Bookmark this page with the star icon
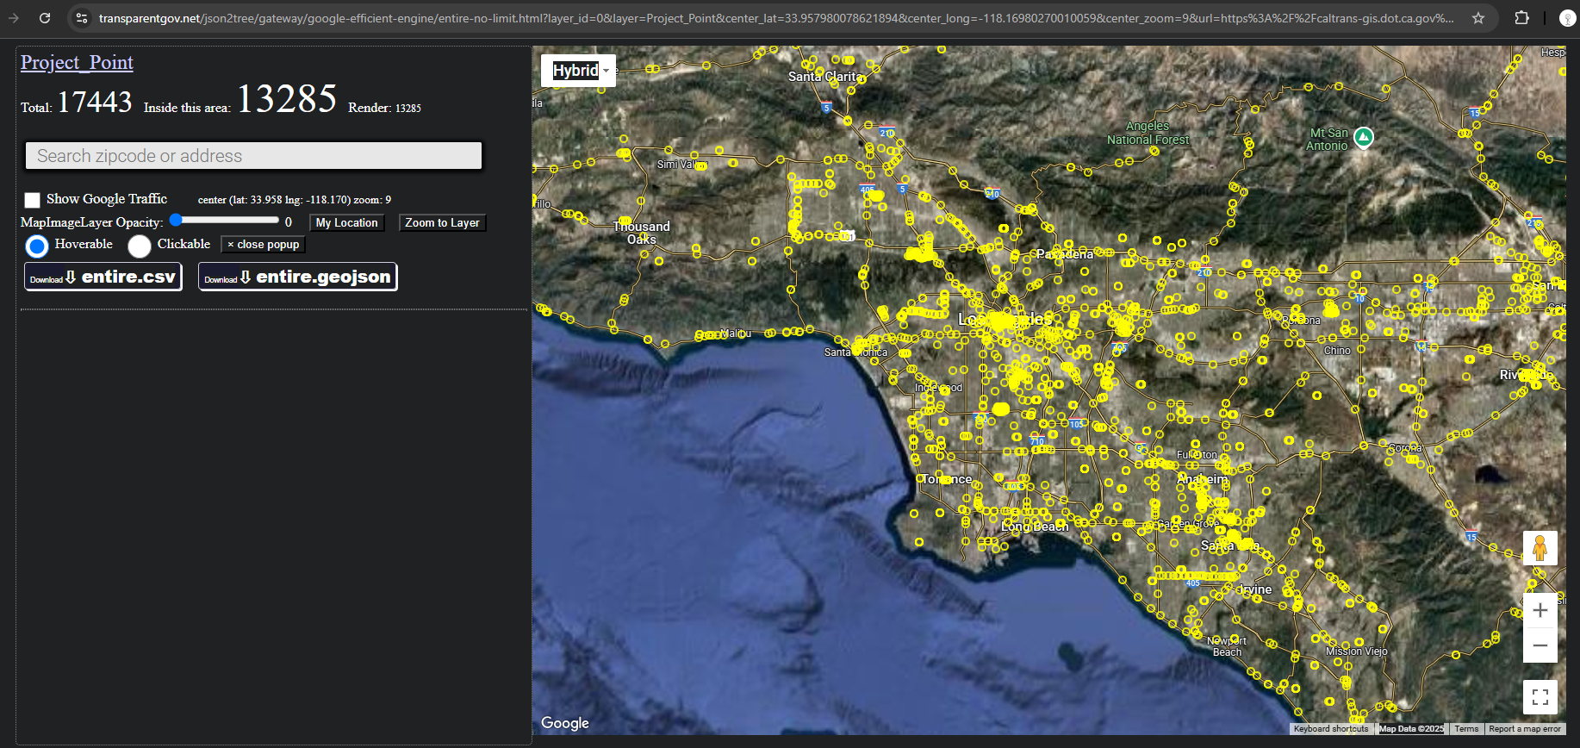This screenshot has height=748, width=1580. coord(1478,17)
